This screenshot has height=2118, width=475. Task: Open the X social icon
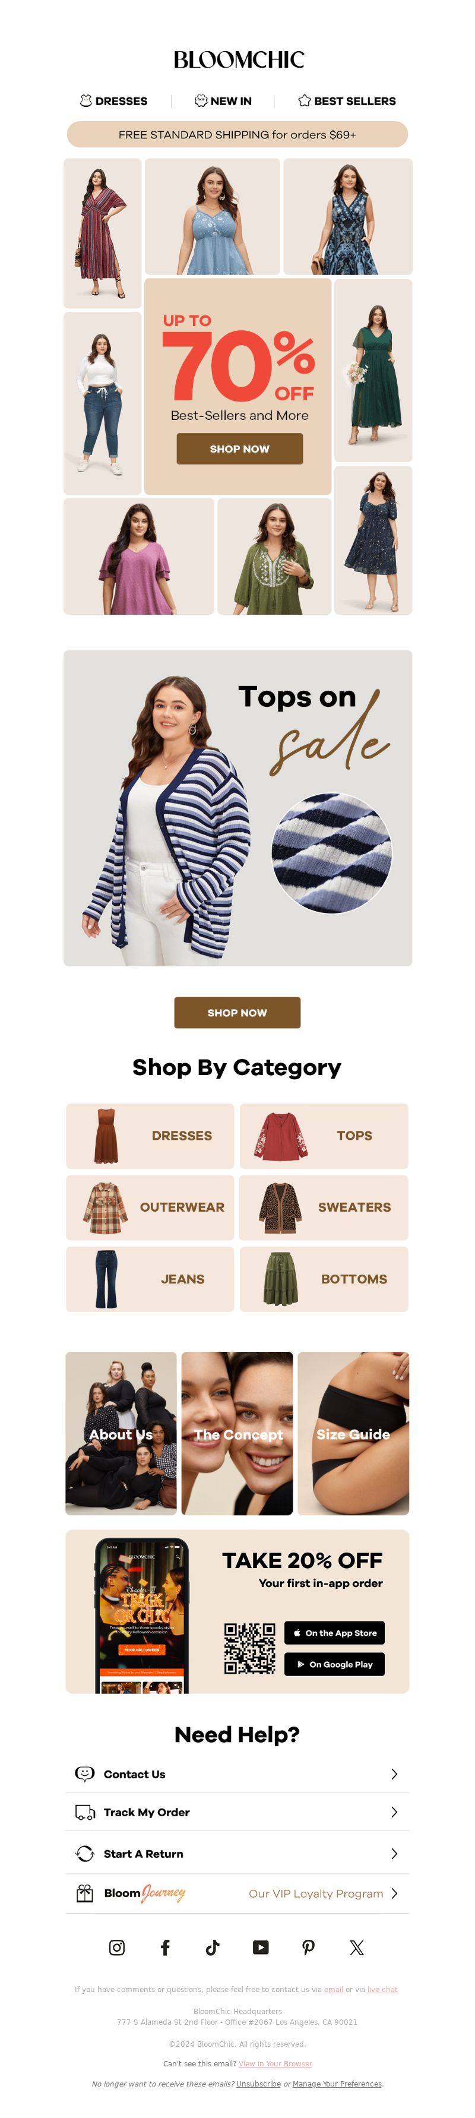click(x=357, y=1947)
